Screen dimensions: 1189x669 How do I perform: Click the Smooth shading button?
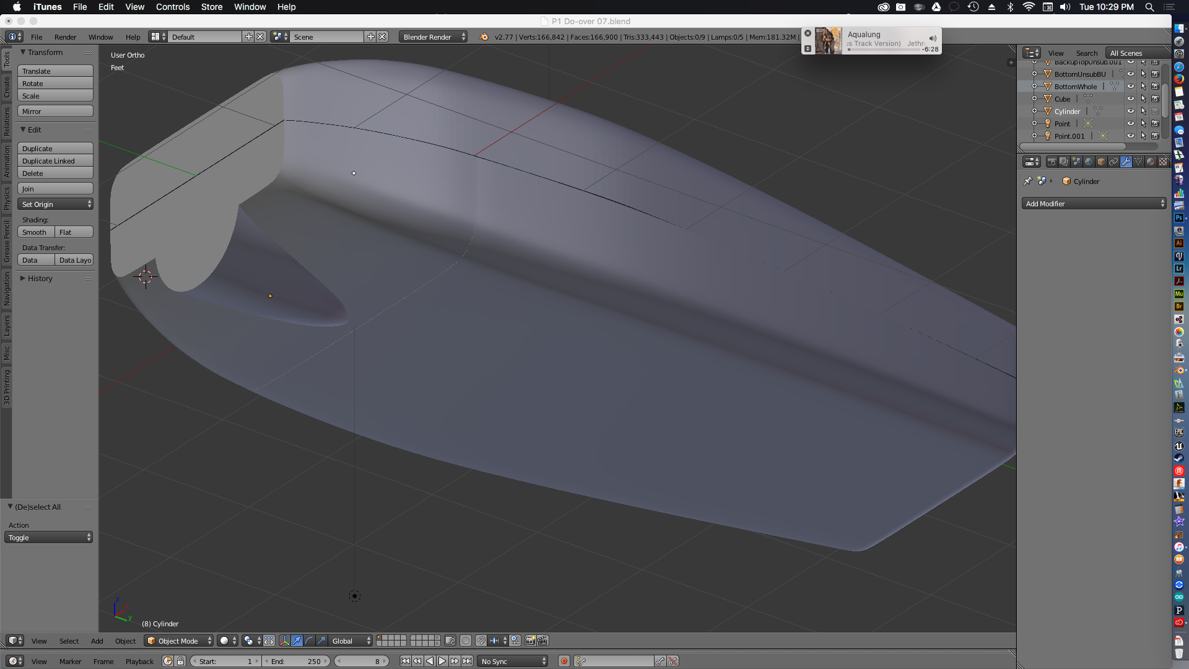(x=36, y=232)
